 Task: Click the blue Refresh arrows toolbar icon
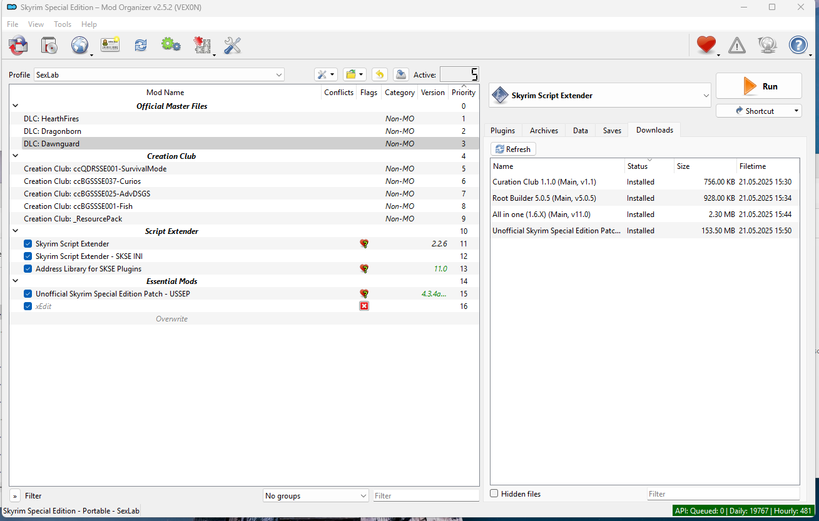coord(141,45)
